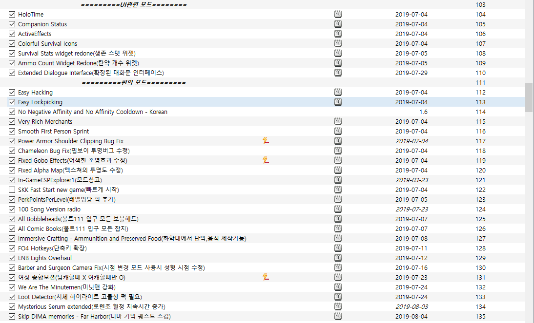Click the vertical scrollbar thumb
The height and width of the screenshot is (323, 534).
[529, 97]
